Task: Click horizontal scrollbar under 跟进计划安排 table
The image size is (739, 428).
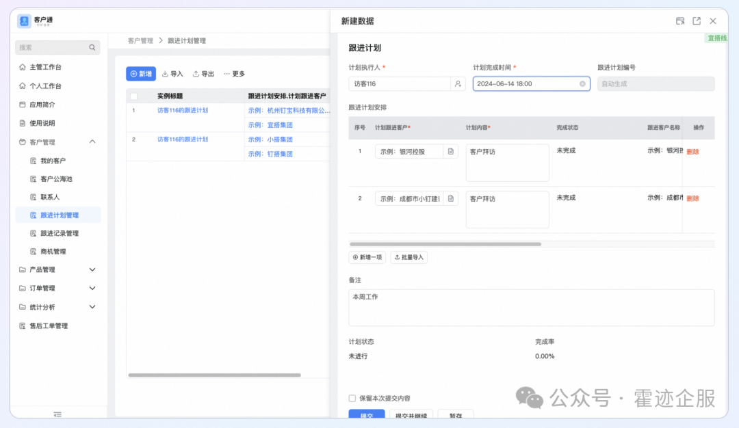Action: tap(445, 244)
